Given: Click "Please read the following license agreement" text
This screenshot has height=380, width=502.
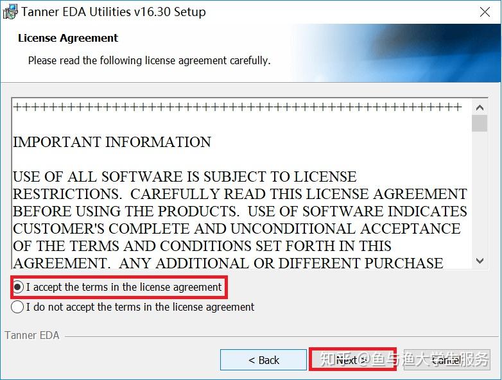Looking at the screenshot, I should point(149,60).
